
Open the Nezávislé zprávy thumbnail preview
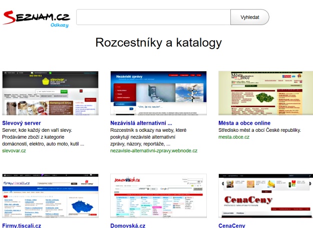pos(158,93)
